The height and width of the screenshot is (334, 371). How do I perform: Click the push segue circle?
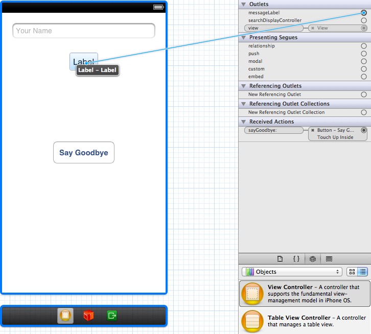364,54
